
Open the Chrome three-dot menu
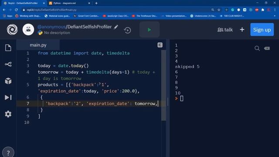(x=275, y=10)
